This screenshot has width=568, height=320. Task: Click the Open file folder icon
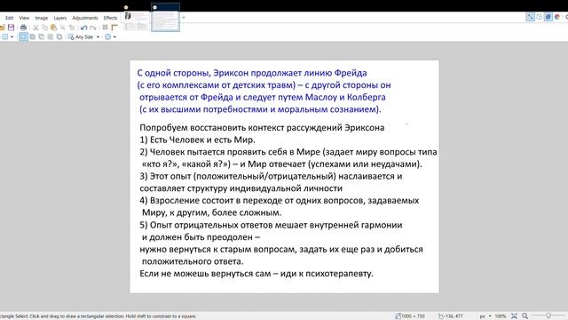[2, 28]
